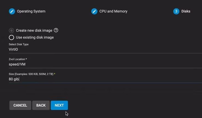202x118 pixels.
Task: Click the CPU and Memory pencil icon
Action: [94, 11]
